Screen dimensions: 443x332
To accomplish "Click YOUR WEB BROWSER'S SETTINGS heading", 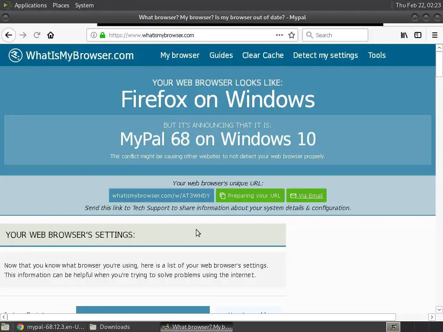I will point(71,235).
